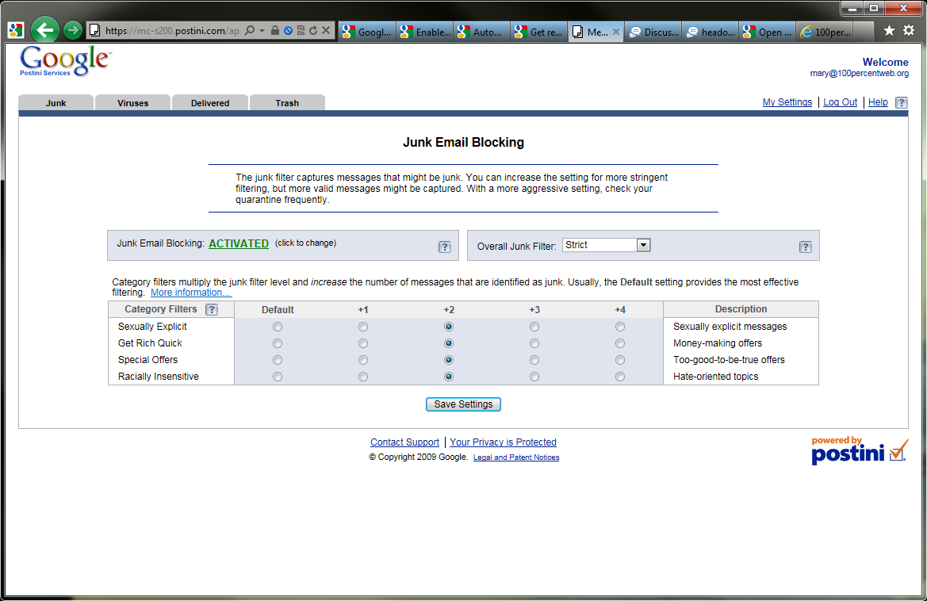Open the Overall Junk Filter dropdown
Image resolution: width=927 pixels, height=601 pixels.
point(606,245)
